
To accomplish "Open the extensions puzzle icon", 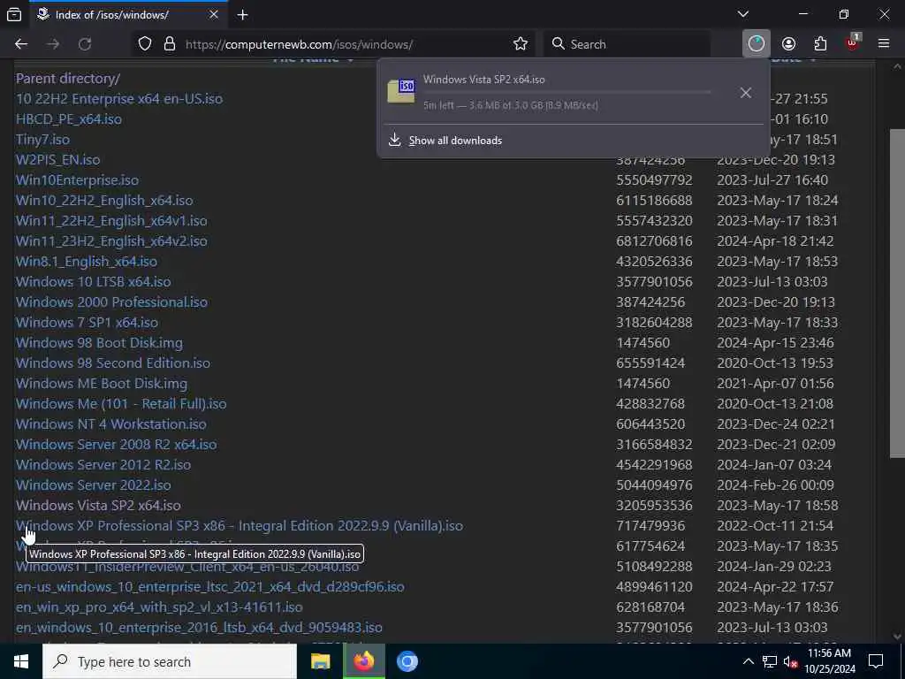I will click(x=820, y=44).
